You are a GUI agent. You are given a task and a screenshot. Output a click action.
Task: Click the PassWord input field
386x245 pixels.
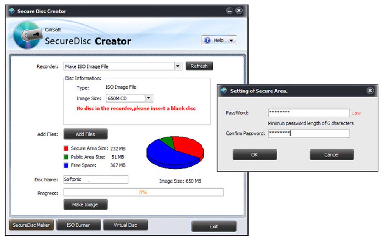[309, 113]
